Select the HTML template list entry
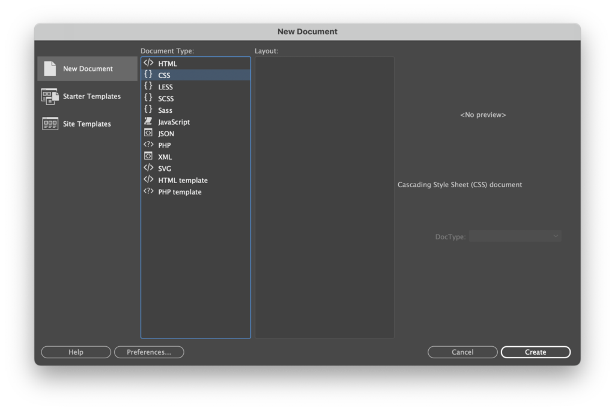The height and width of the screenshot is (411, 615). (x=183, y=181)
